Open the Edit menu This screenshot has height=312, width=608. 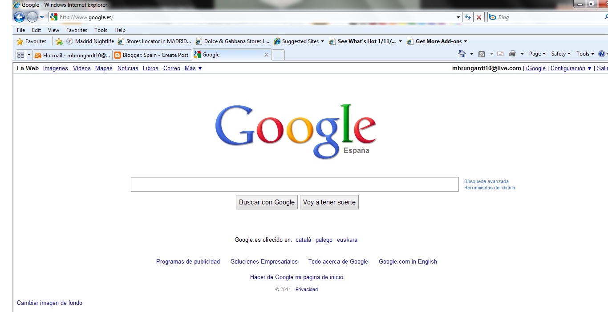tap(36, 30)
